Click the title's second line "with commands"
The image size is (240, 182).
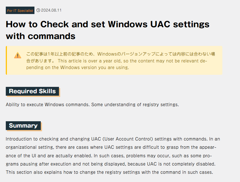(x=41, y=36)
